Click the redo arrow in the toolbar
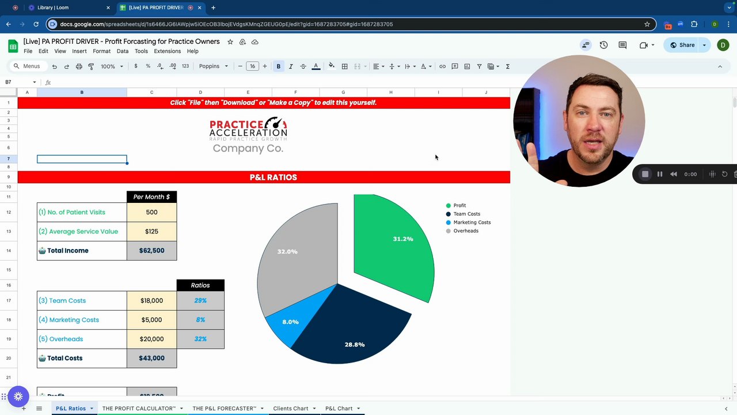 click(x=67, y=66)
